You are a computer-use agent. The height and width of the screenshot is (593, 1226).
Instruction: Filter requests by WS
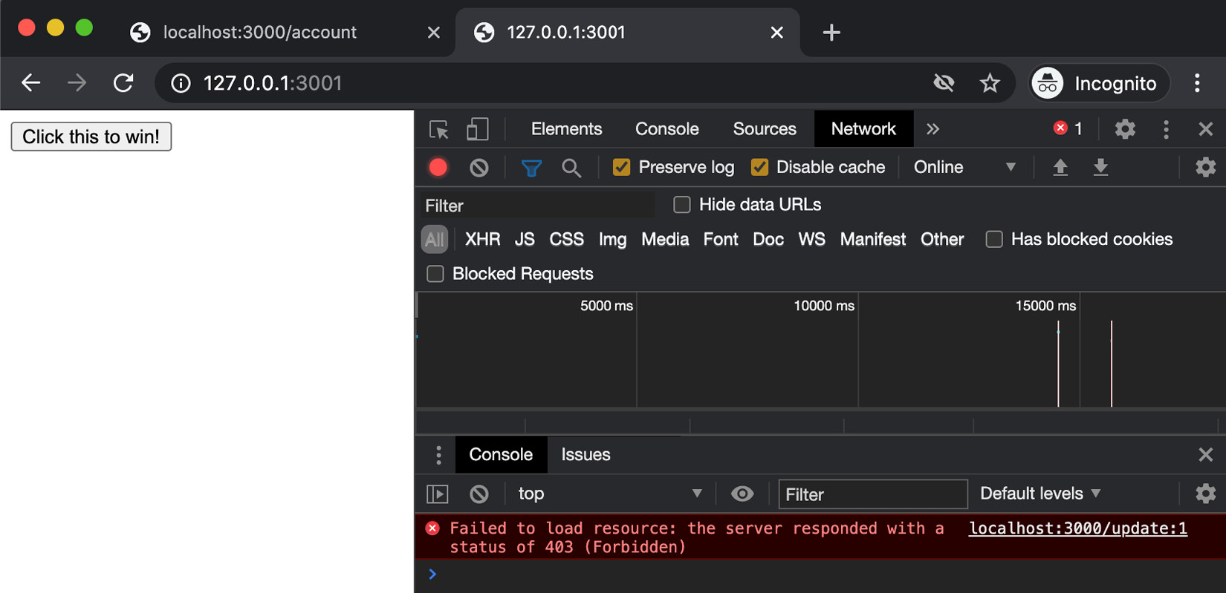click(x=811, y=240)
